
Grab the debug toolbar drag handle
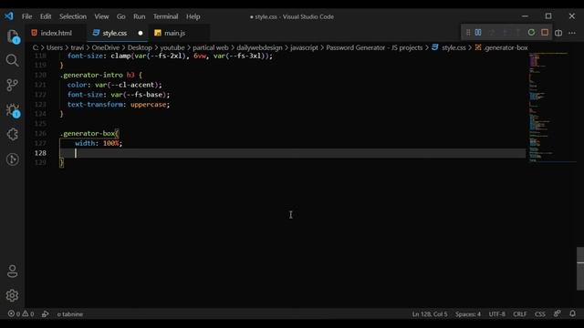pos(468,33)
